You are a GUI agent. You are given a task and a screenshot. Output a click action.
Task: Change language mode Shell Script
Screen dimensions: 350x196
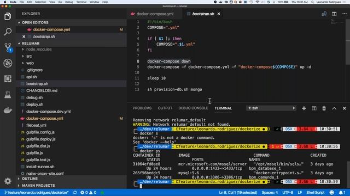316,192
